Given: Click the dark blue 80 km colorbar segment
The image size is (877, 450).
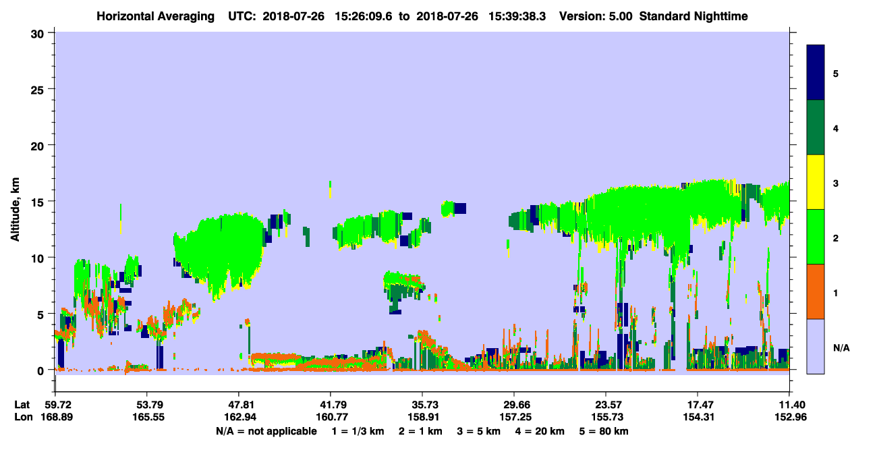Looking at the screenshot, I should click(816, 73).
